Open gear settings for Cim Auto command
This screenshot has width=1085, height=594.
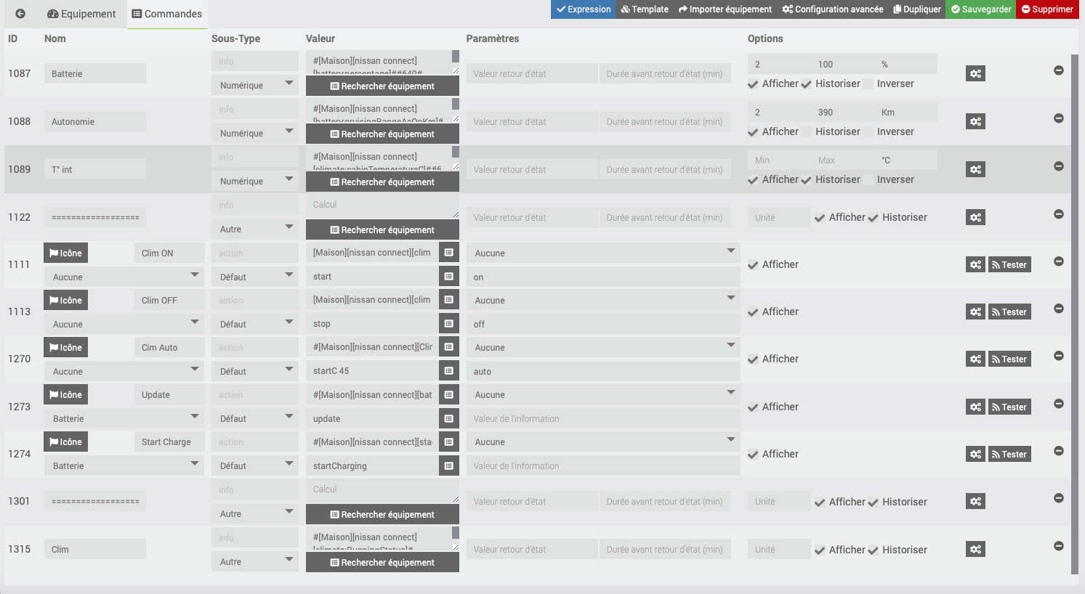click(x=975, y=359)
